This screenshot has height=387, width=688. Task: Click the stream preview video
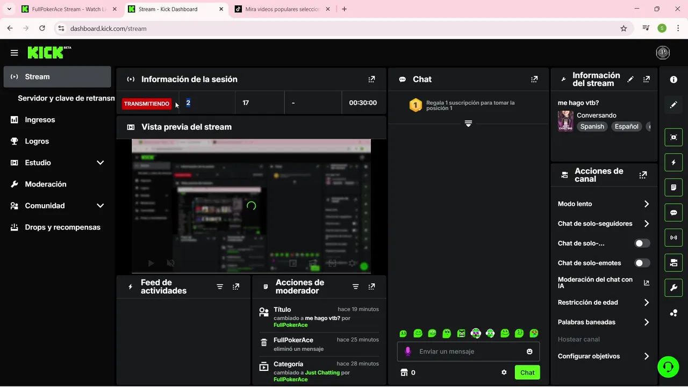[251, 206]
